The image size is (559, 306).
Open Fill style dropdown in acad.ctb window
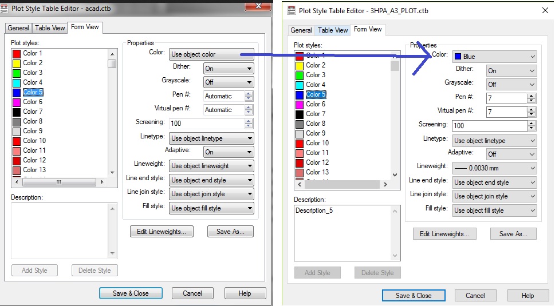[x=211, y=208]
